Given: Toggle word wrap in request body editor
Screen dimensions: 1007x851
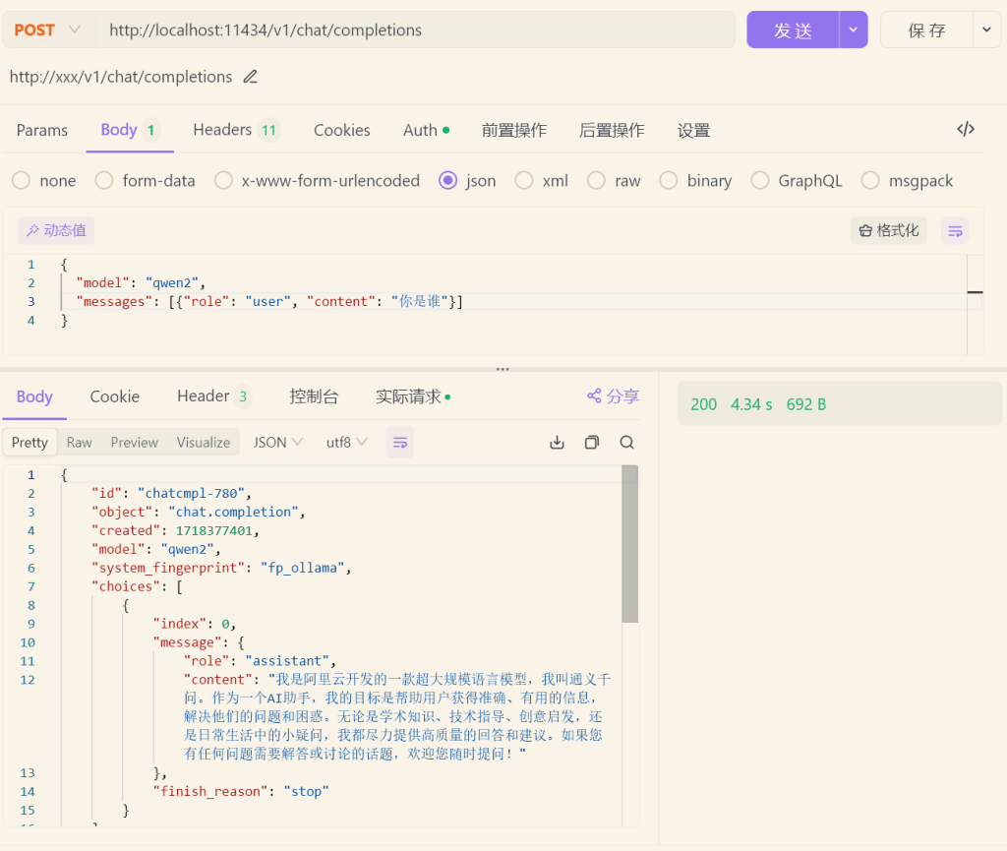Looking at the screenshot, I should 955,230.
